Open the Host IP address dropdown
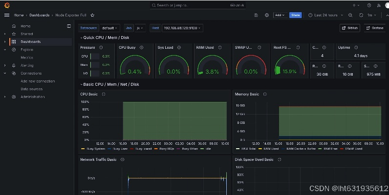 (182, 28)
